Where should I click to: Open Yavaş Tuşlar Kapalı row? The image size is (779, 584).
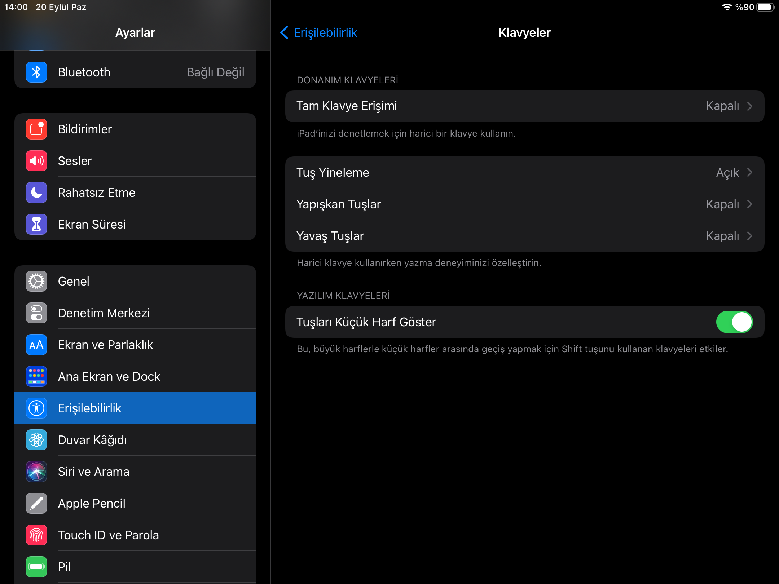(x=524, y=236)
